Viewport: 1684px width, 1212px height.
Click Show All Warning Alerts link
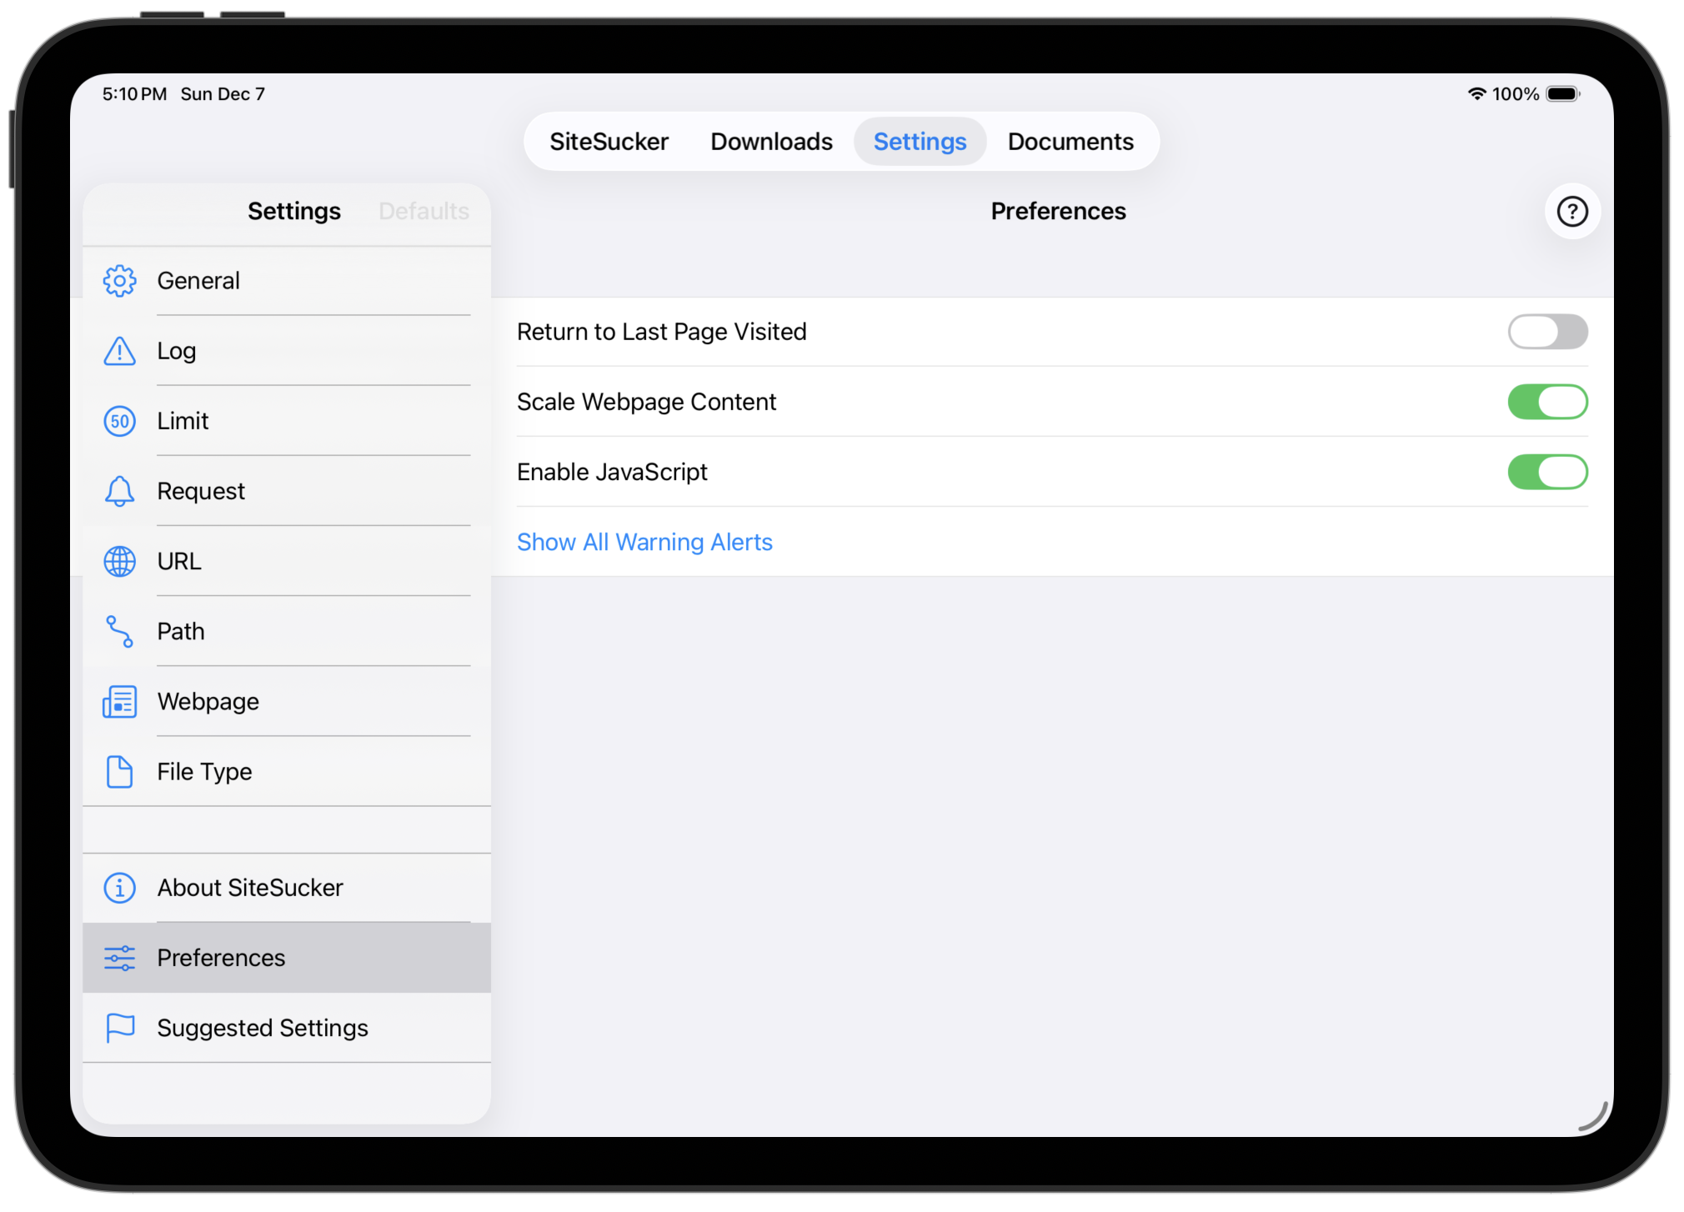pos(644,542)
